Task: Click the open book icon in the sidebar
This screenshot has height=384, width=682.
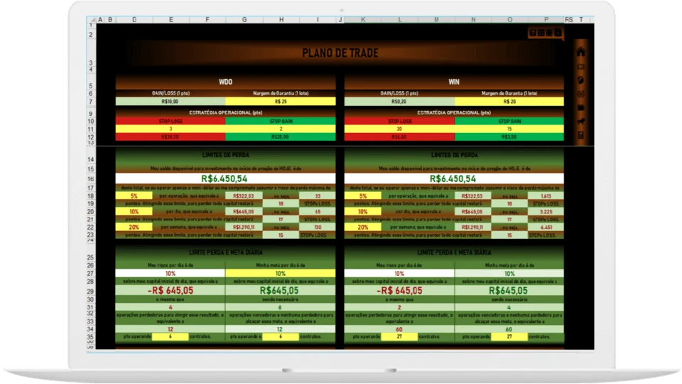Action: (580, 67)
